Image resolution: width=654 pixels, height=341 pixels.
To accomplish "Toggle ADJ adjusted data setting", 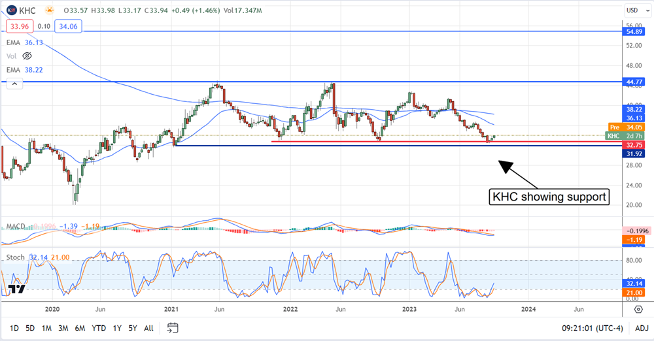I will pyautogui.click(x=642, y=328).
